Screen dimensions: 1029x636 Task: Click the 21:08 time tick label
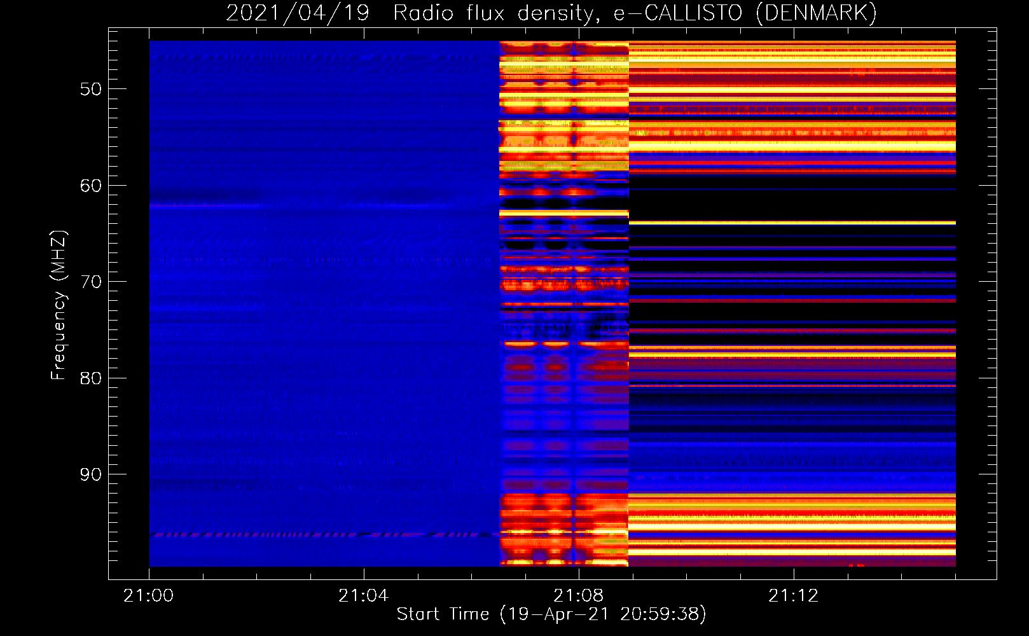click(578, 596)
